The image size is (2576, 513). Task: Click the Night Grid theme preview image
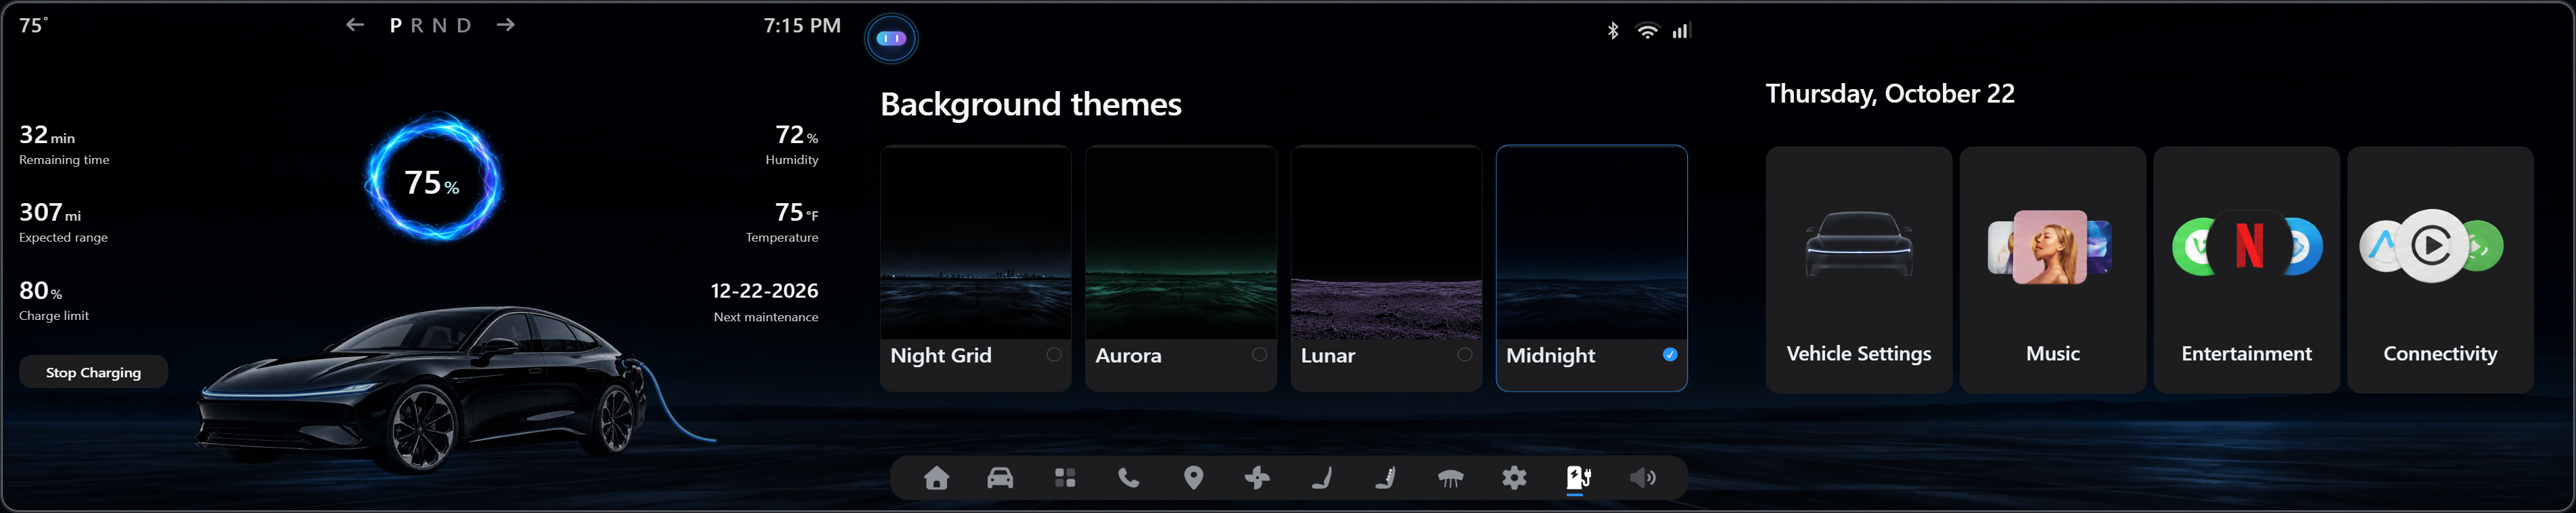click(975, 242)
